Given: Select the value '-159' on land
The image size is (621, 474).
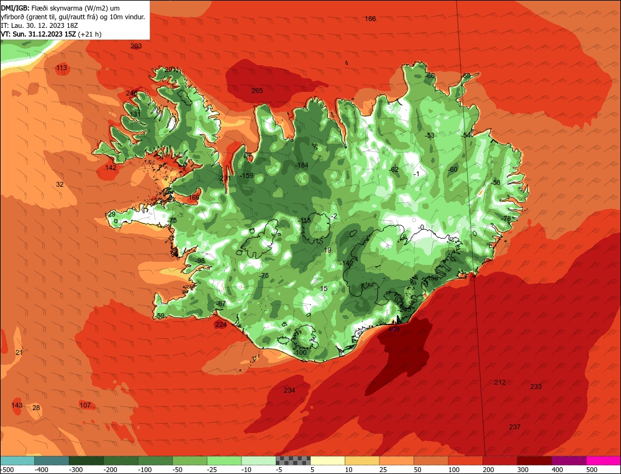Looking at the screenshot, I should click(x=247, y=176).
